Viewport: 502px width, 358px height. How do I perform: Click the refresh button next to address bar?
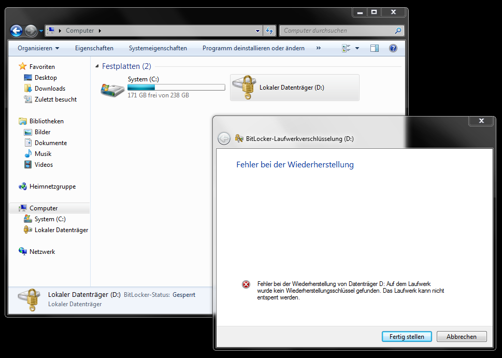tap(269, 31)
